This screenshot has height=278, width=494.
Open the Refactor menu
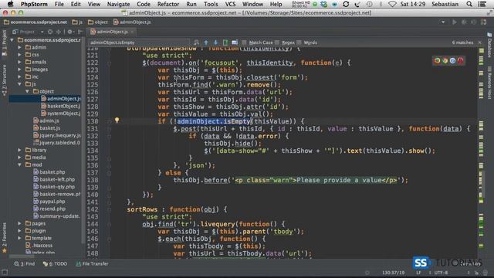click(168, 4)
